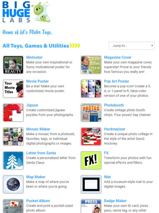Click the Jigsaw title link
This screenshot has height=213, width=159.
coord(32,105)
